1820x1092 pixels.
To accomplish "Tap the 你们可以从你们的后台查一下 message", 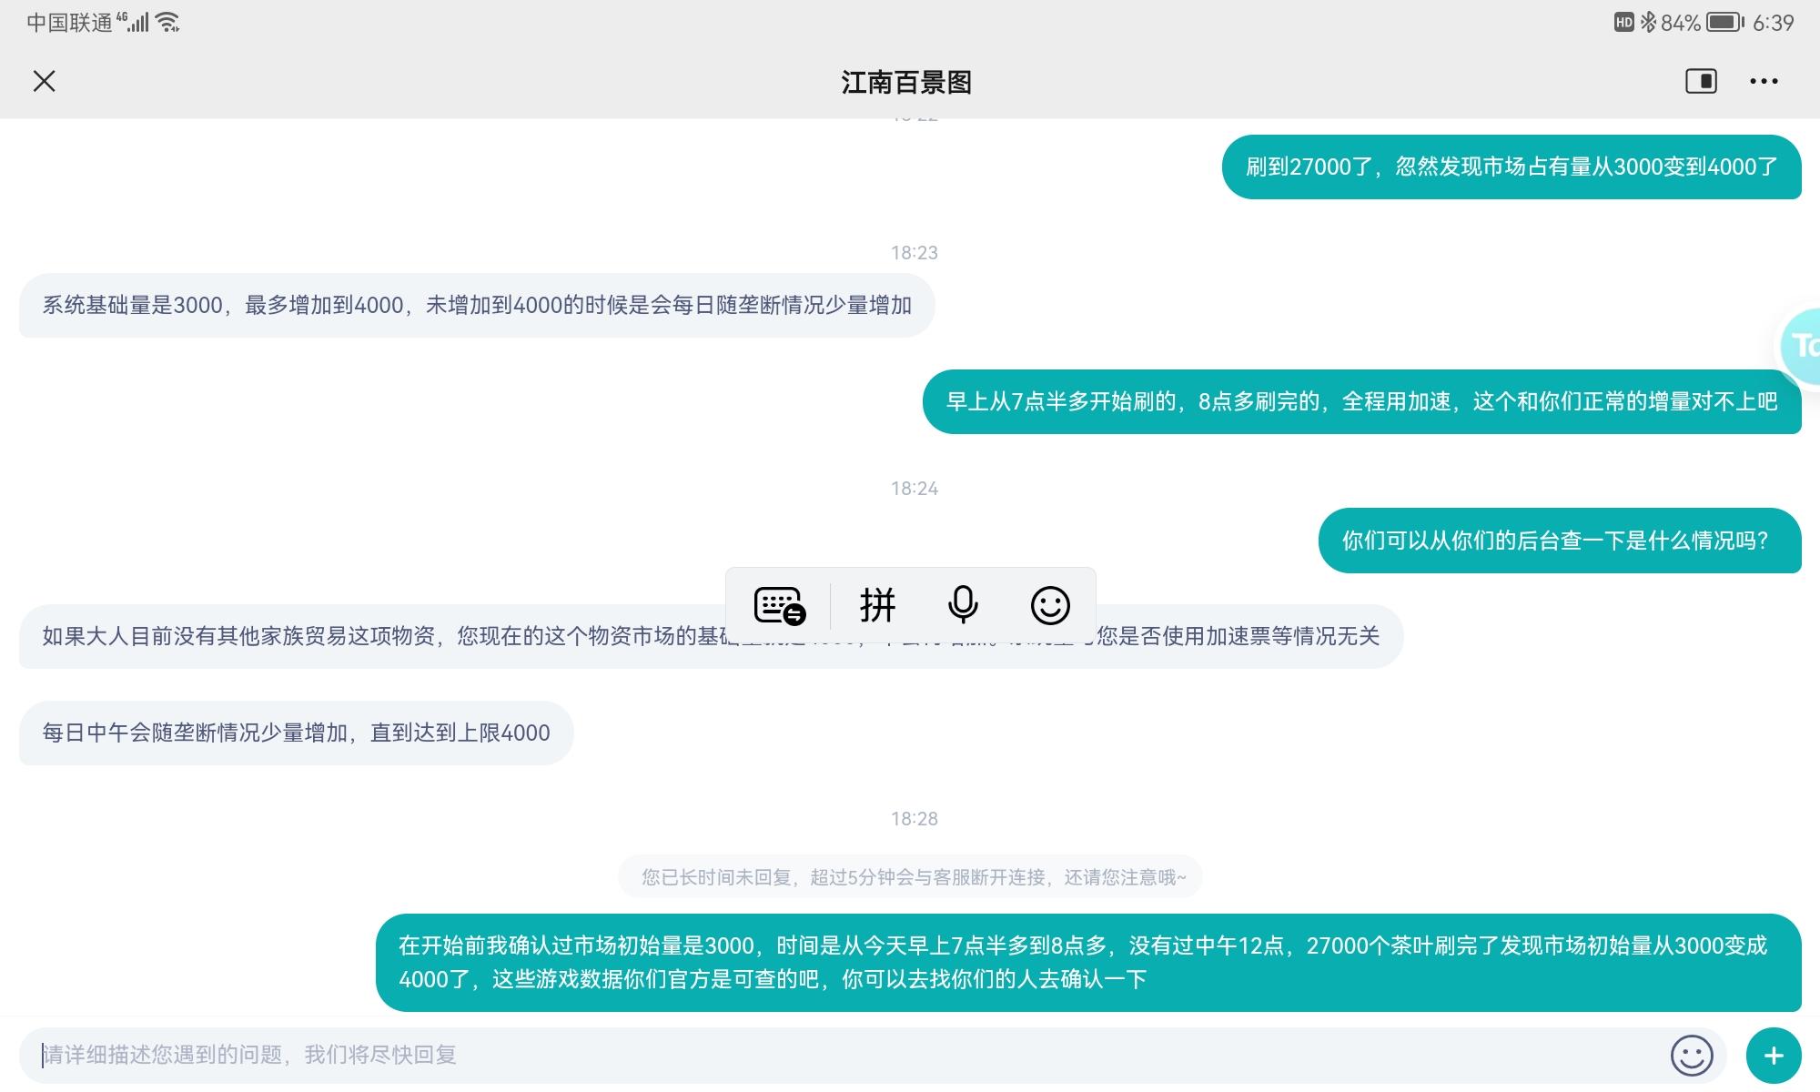I will pyautogui.click(x=1559, y=541).
